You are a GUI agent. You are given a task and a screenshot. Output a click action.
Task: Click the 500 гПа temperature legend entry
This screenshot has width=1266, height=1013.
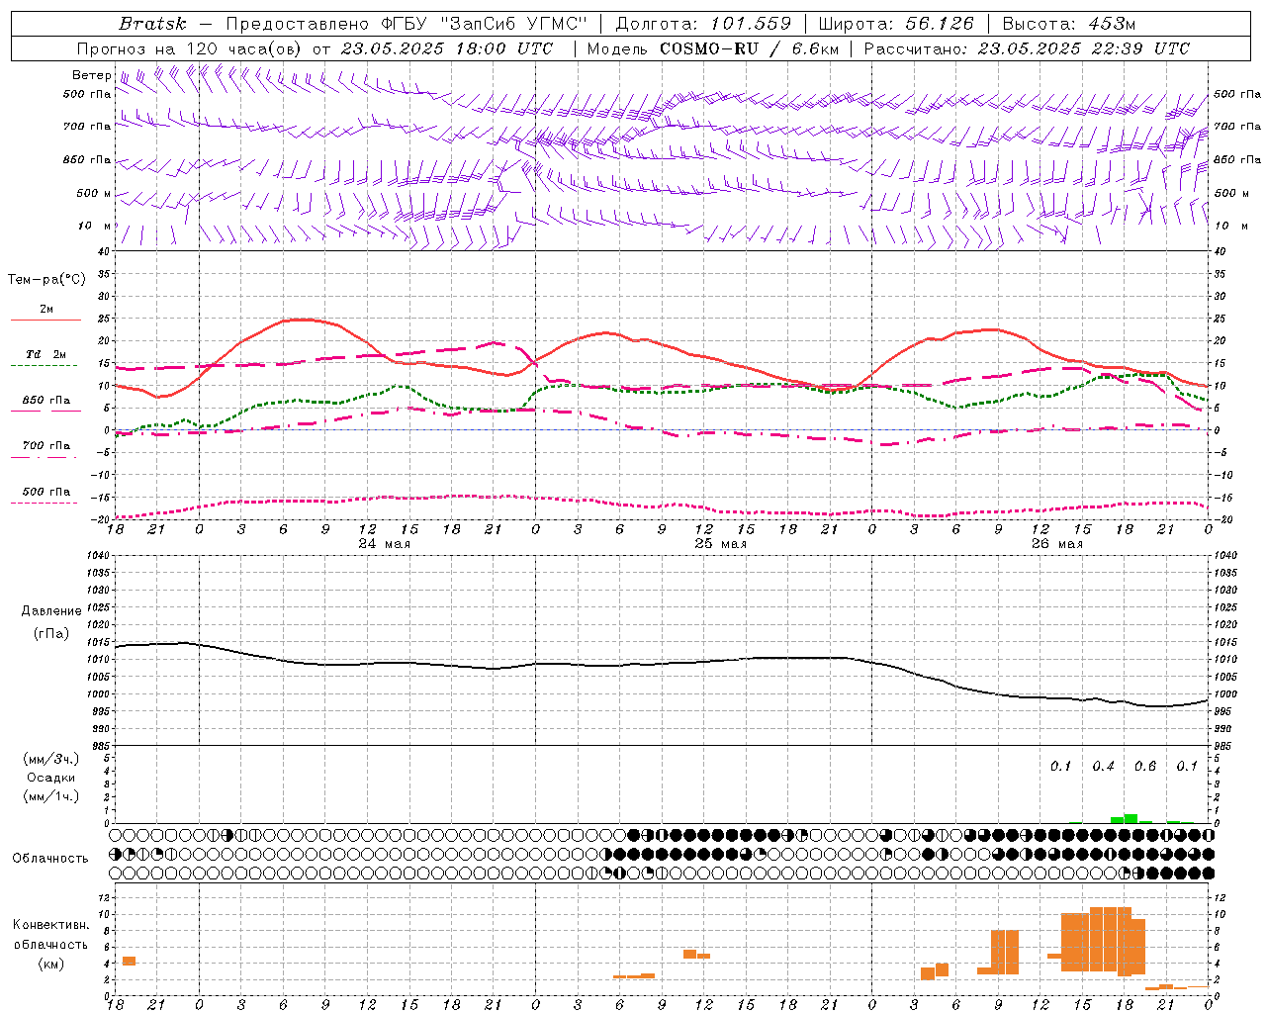click(x=46, y=492)
